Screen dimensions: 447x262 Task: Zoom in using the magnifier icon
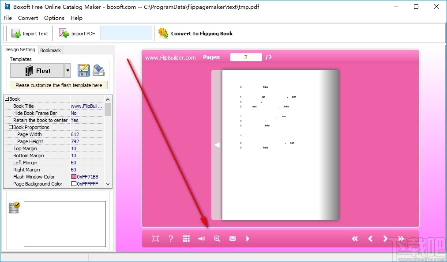tap(217, 238)
